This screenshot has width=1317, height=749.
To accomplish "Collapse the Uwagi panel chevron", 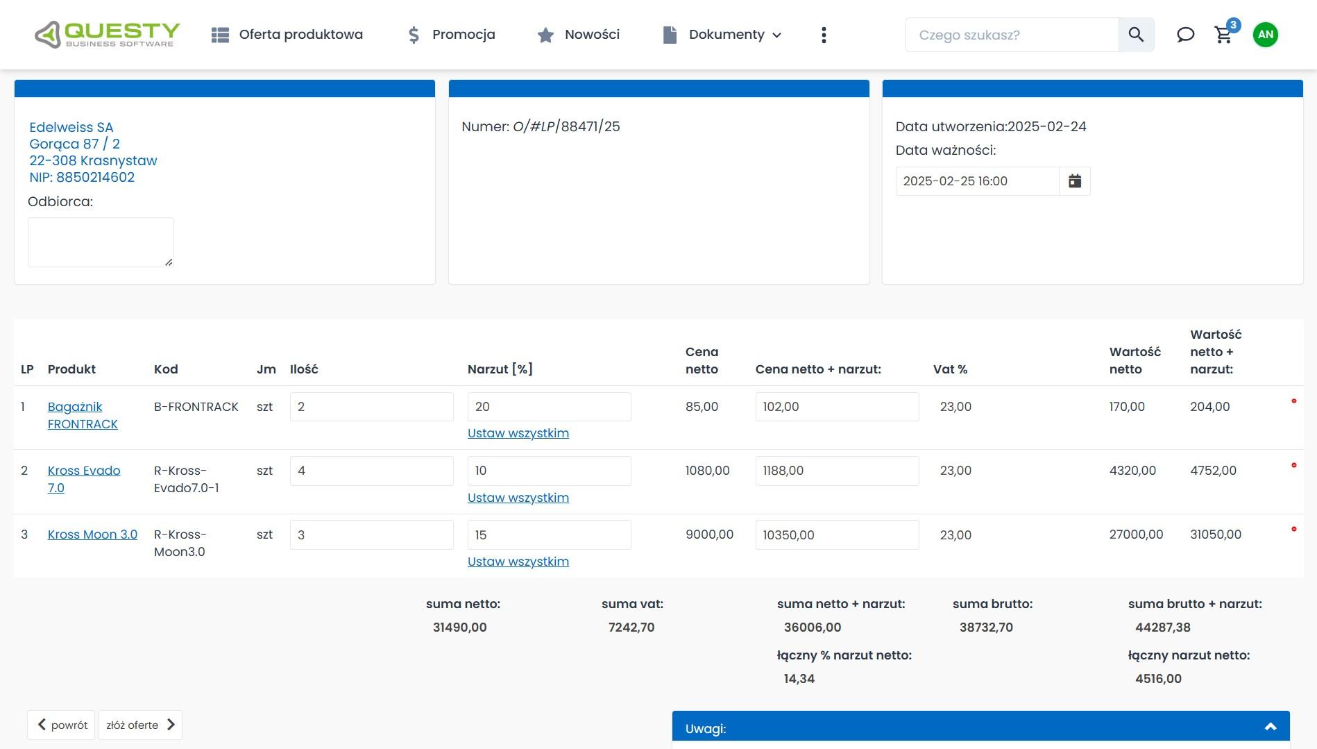I will pos(1271,727).
